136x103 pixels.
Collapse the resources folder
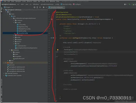(x=10, y=50)
